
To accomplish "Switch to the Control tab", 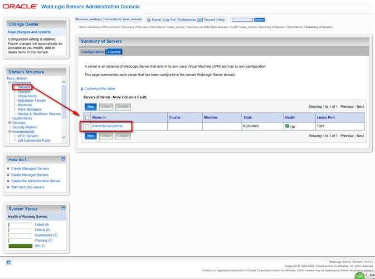I will (x=114, y=52).
